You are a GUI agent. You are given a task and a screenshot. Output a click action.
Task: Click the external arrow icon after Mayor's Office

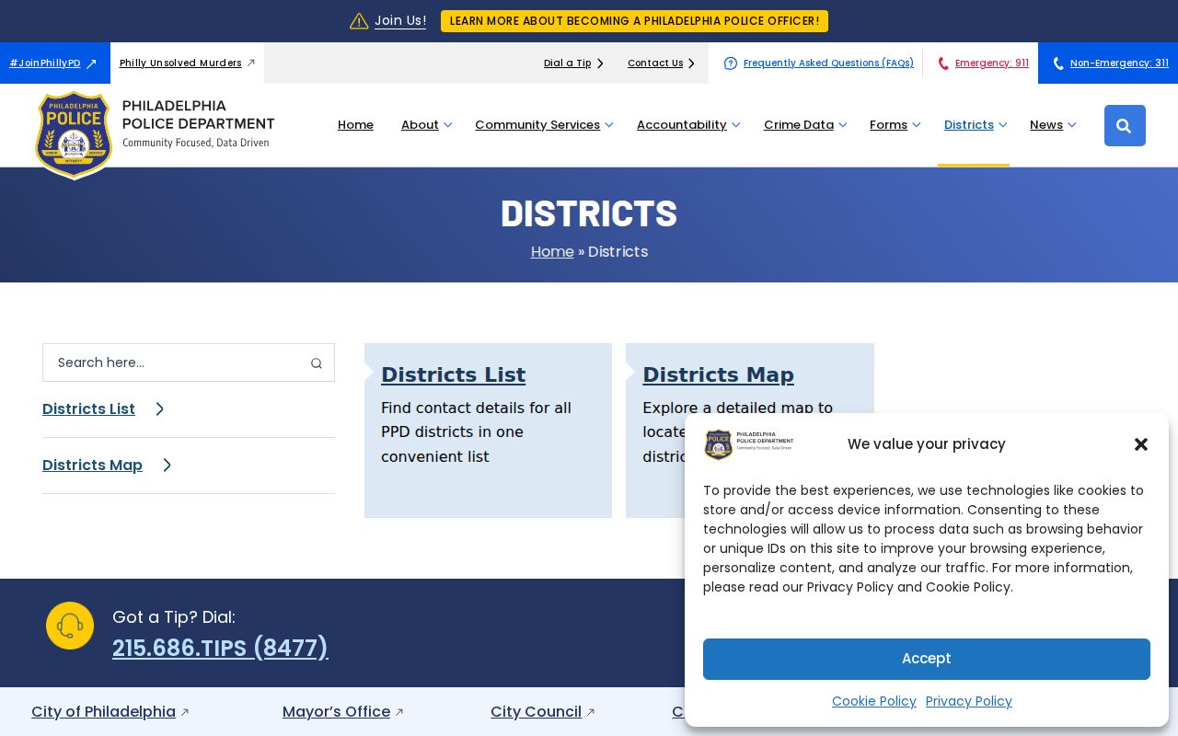pyautogui.click(x=399, y=712)
